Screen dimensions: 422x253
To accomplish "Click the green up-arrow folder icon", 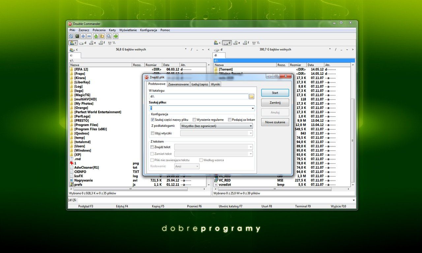I will [x=96, y=36].
